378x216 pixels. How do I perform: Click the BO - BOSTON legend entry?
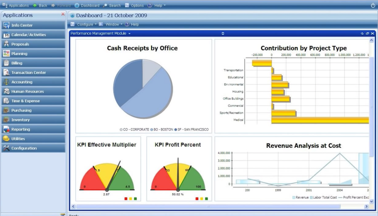click(162, 129)
